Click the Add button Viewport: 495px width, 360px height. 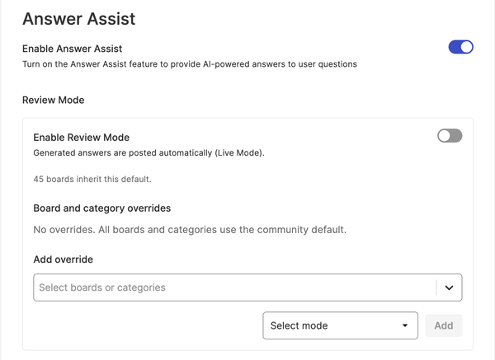(444, 325)
